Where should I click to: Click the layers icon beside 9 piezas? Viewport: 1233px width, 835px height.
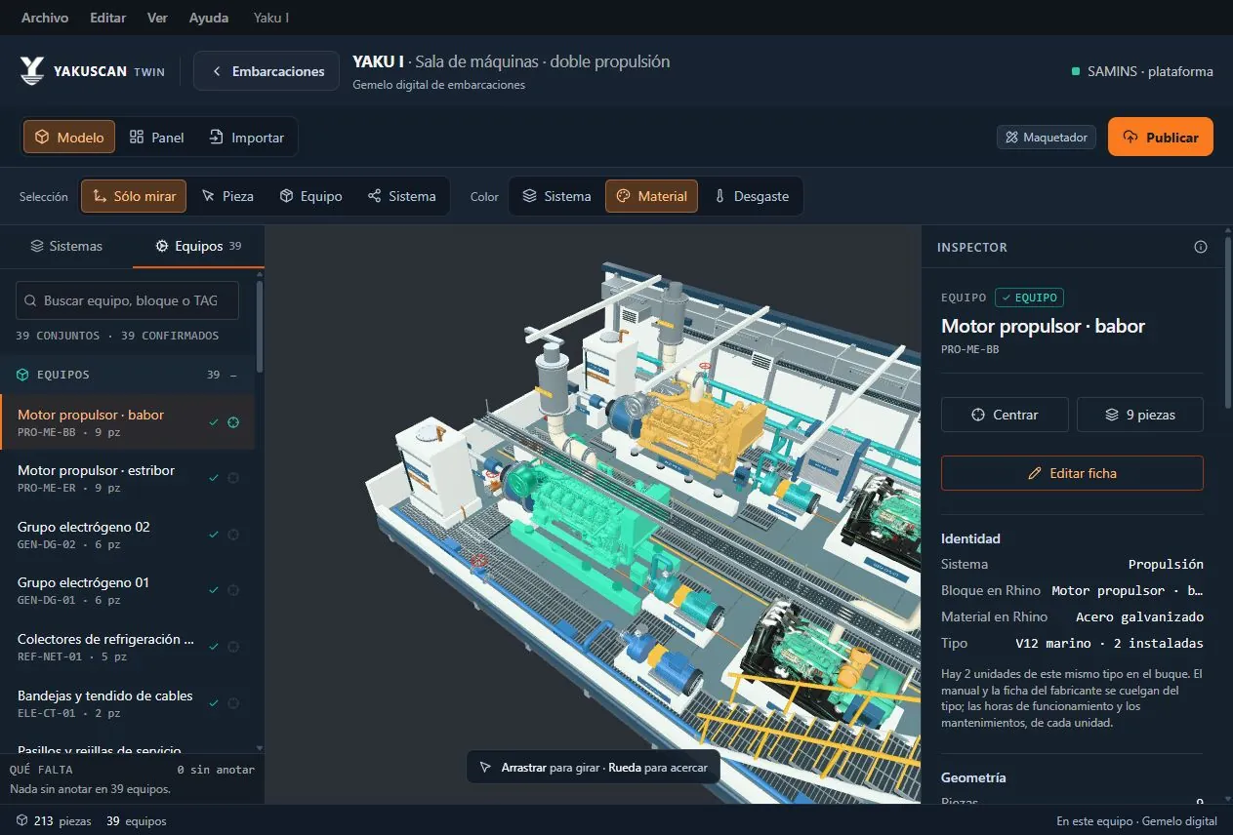point(1111,415)
